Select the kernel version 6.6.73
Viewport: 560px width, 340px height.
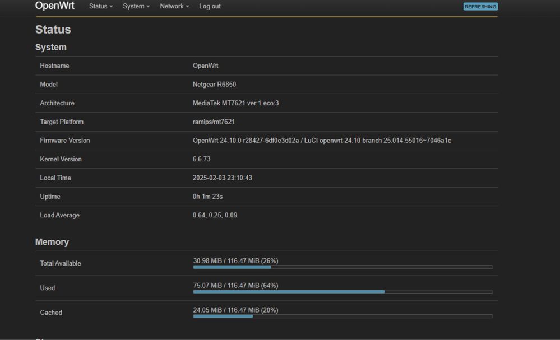point(201,159)
